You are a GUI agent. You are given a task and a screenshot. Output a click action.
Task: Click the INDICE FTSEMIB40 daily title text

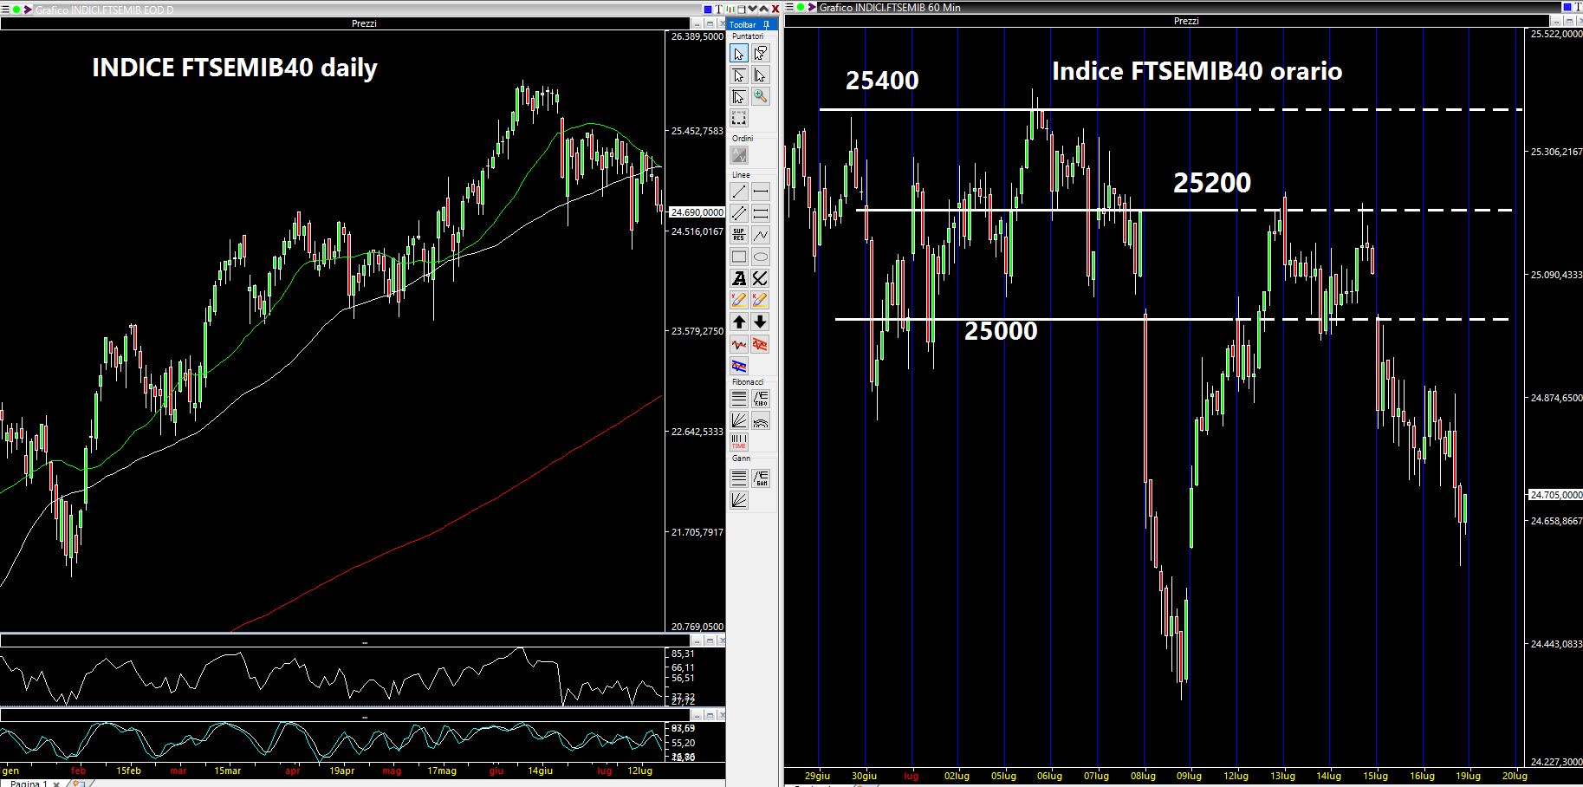(235, 68)
